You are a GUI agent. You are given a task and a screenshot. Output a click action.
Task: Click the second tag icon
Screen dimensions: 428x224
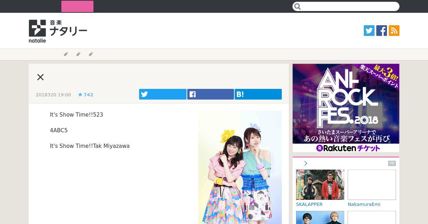[x=78, y=54]
